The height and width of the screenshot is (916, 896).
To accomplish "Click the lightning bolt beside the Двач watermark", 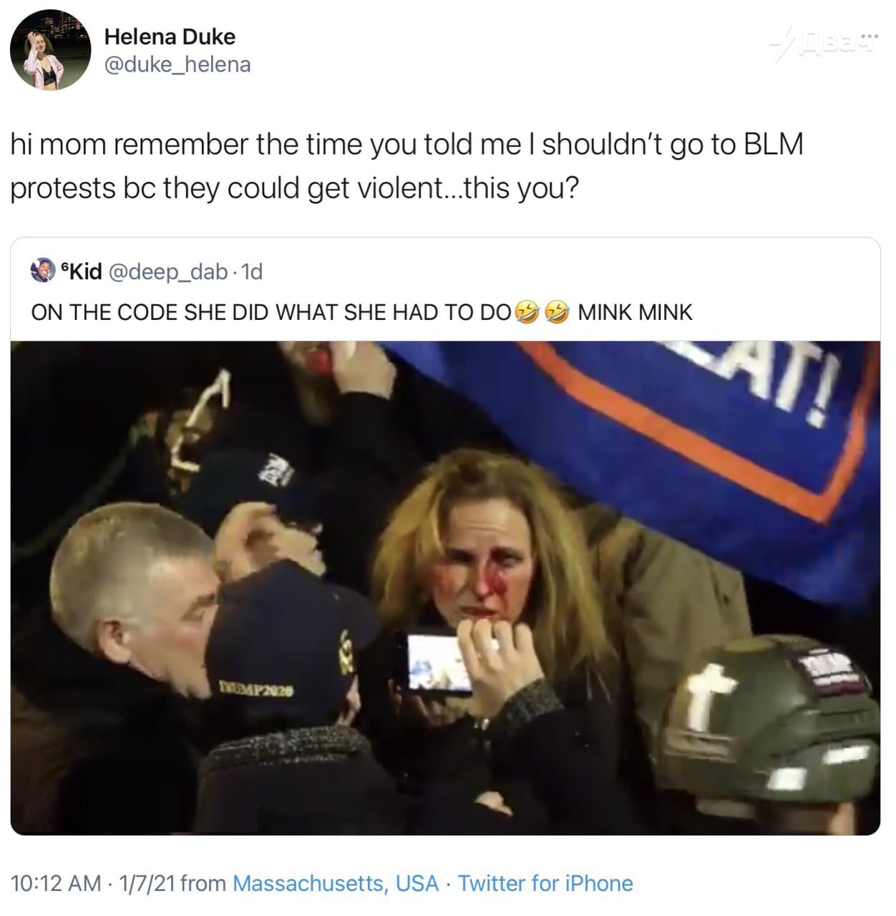I will [781, 44].
